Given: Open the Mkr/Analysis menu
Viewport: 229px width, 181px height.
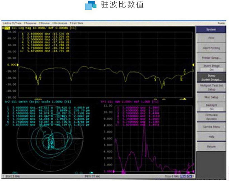Looking at the screenshot, I should 60,23.
